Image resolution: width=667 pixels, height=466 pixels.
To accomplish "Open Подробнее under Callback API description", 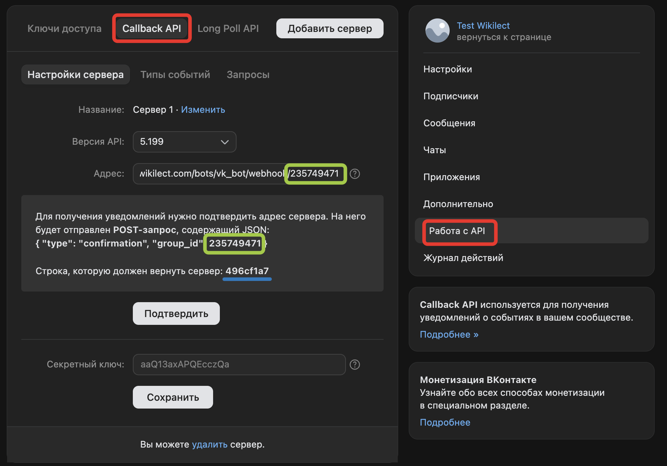I will point(449,334).
